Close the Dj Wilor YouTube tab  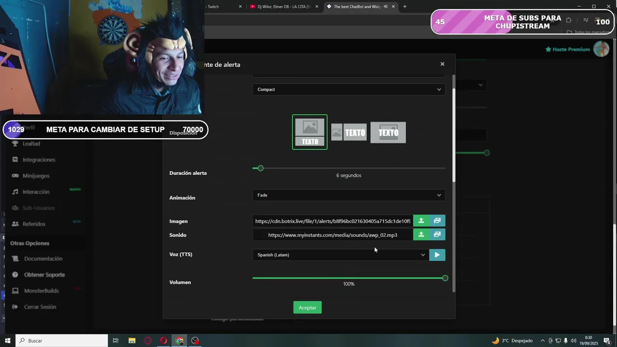pos(316,7)
